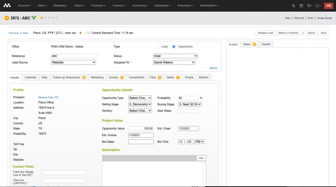
Task: Click the red 458 notification badge
Action: pos(328,6)
